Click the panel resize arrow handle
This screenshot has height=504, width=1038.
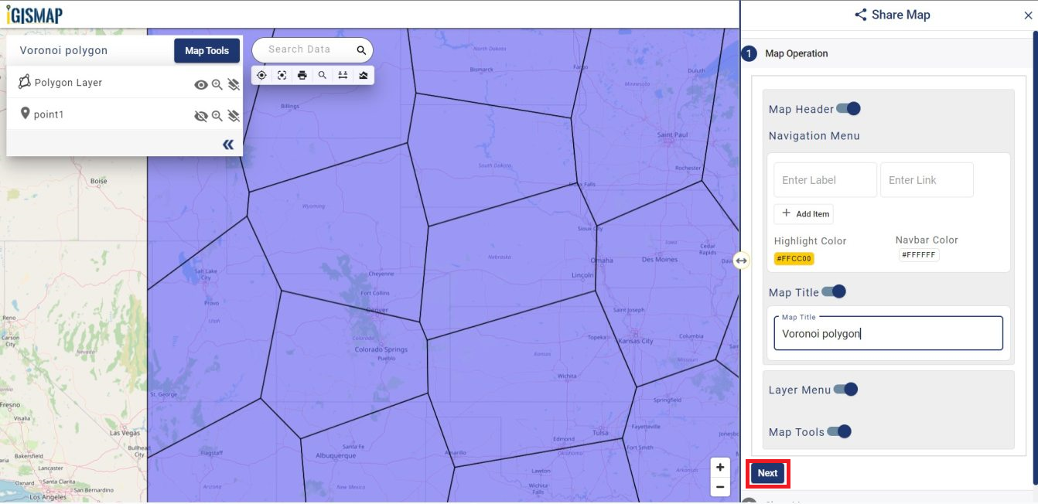tap(741, 261)
